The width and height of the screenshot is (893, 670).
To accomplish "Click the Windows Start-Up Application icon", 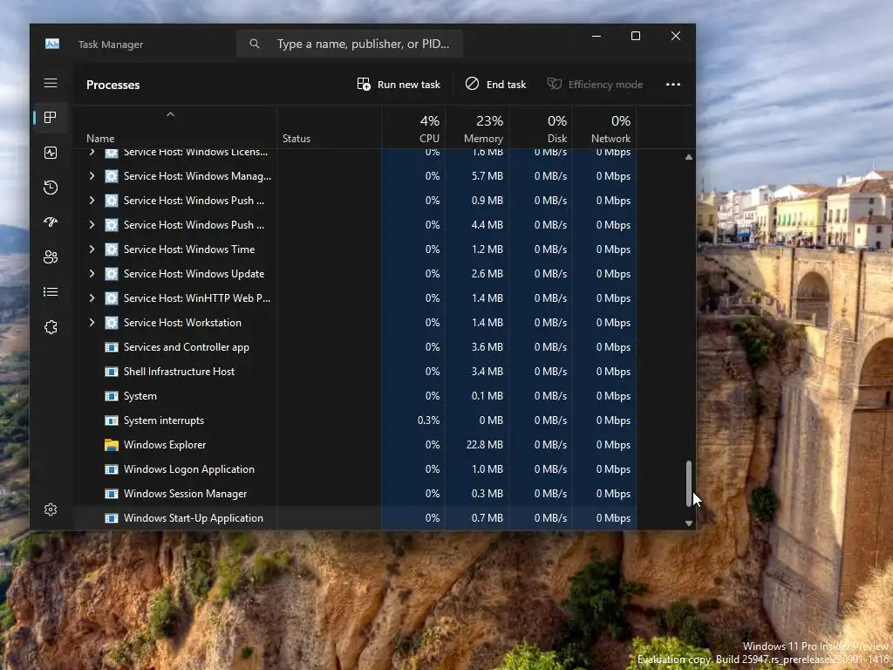I will pos(112,518).
